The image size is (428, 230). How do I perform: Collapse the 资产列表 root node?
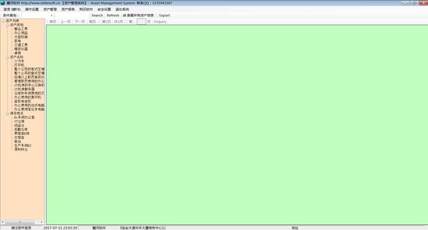point(3,20)
